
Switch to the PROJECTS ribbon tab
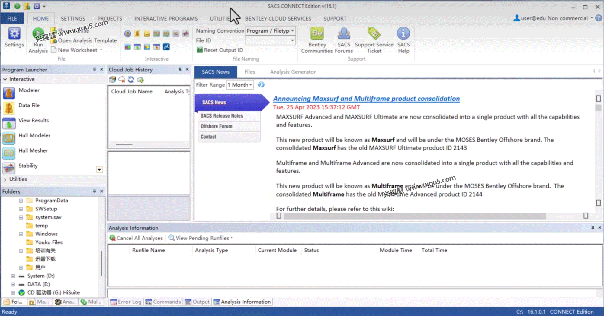110,18
